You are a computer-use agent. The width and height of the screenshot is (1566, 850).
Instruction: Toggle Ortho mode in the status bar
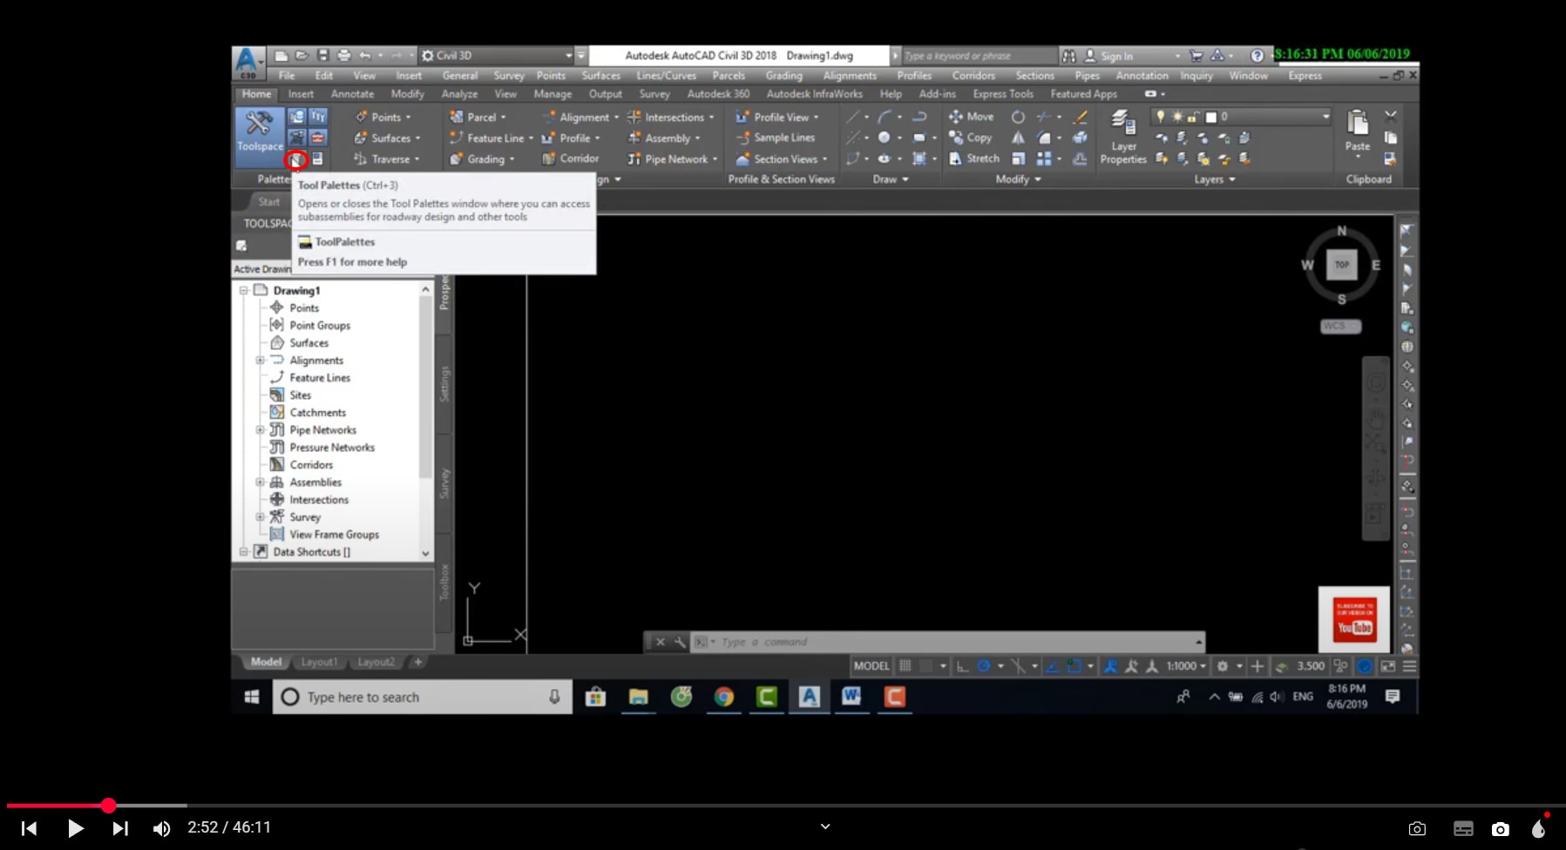(962, 666)
